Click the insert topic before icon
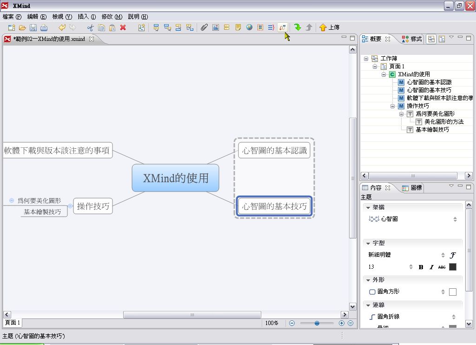Screen dimensions: 476x345 (178, 27)
